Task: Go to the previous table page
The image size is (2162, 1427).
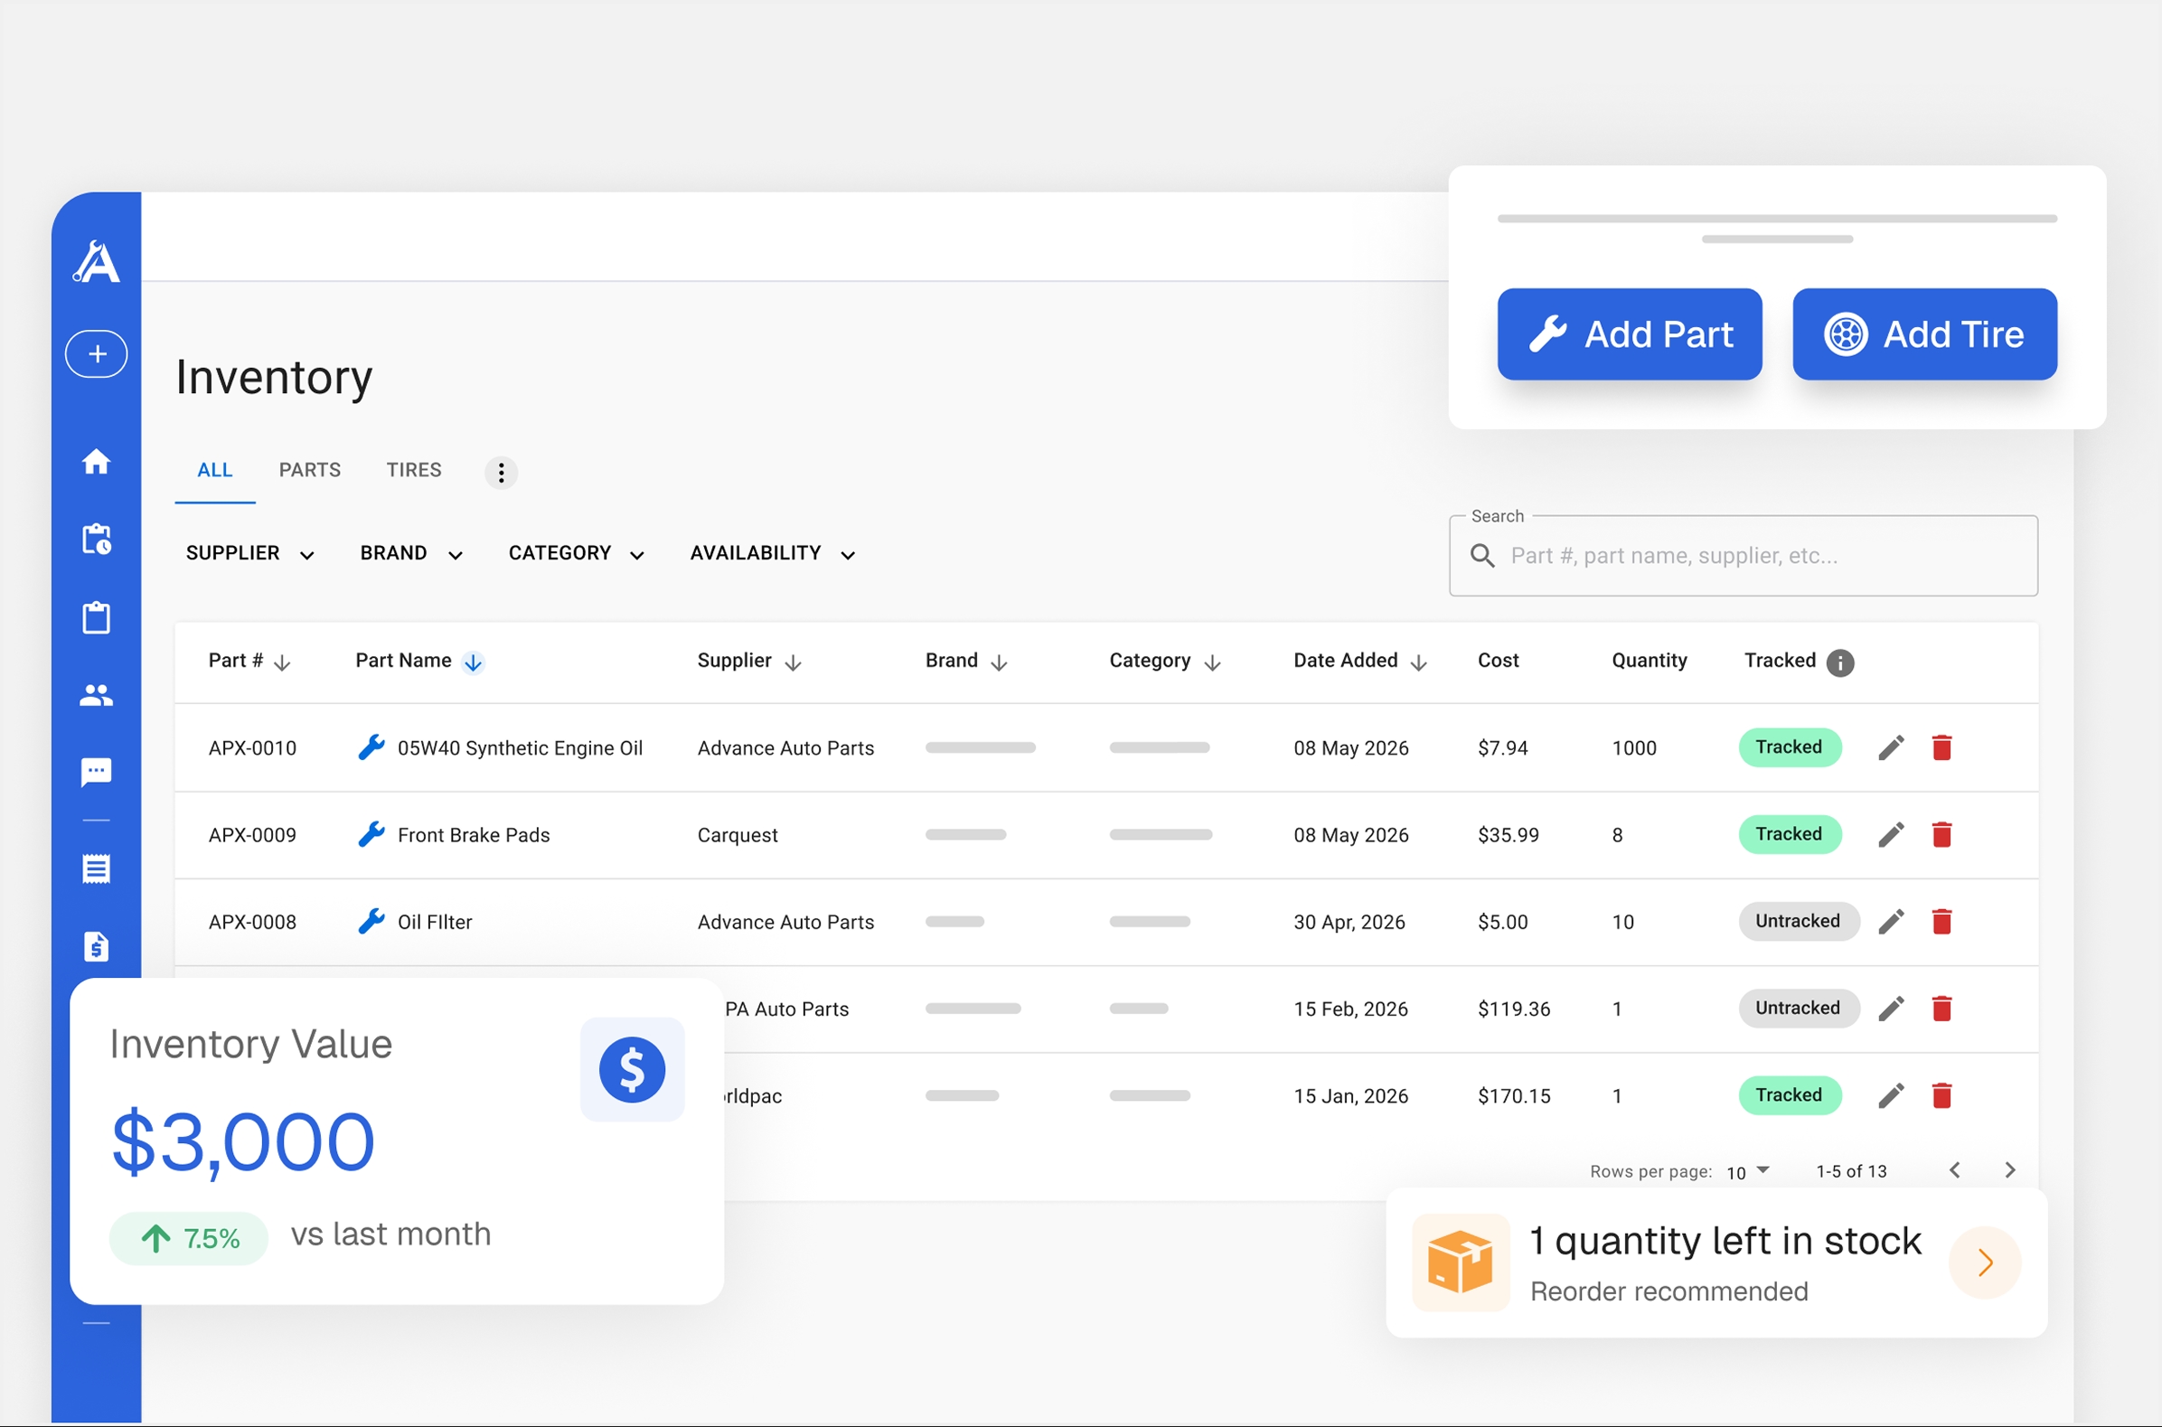Action: coord(1954,1170)
